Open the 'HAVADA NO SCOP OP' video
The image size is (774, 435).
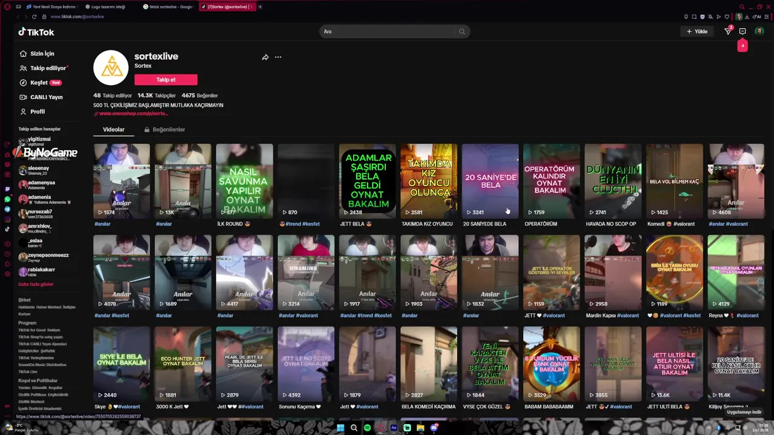[613, 181]
